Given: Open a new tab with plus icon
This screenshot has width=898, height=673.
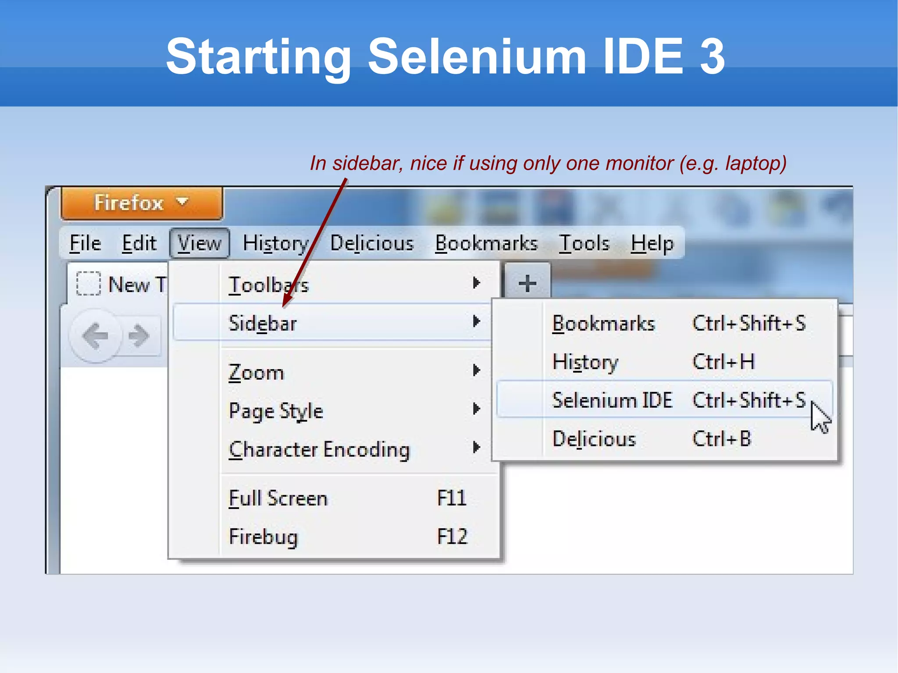Looking at the screenshot, I should 527,283.
